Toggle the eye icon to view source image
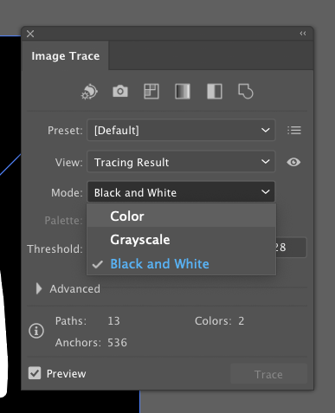The image size is (335, 413). pos(293,162)
